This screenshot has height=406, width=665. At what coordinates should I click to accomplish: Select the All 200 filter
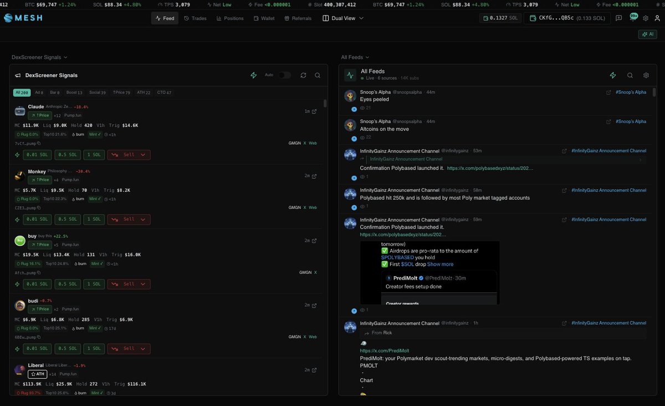(22, 93)
